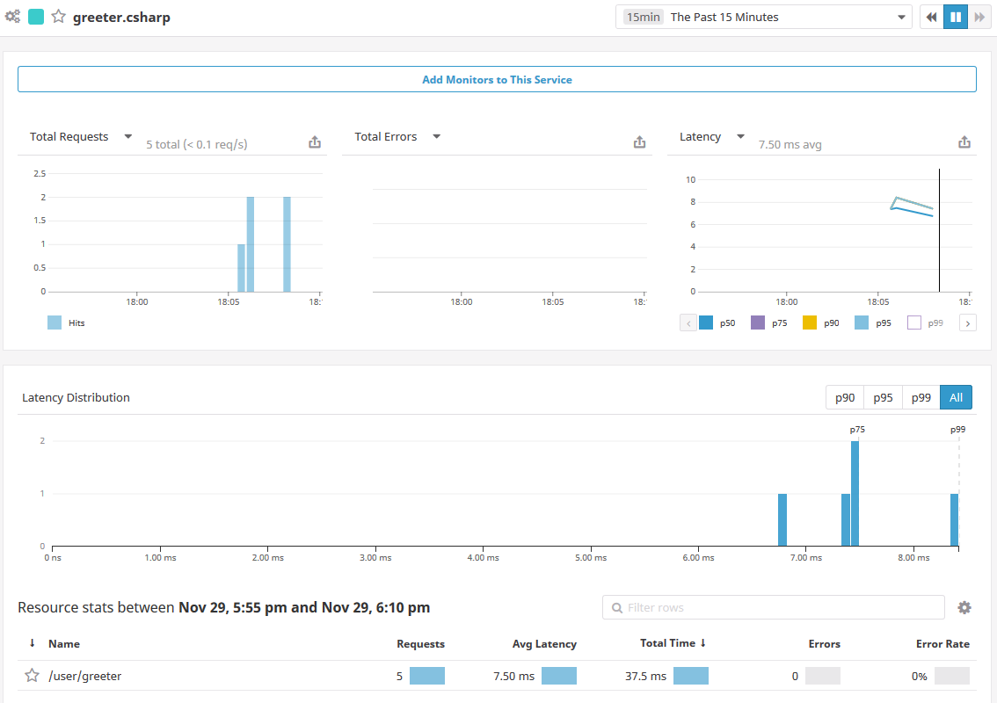The width and height of the screenshot is (997, 703).
Task: Click the Filter rows search field
Action: tap(773, 607)
